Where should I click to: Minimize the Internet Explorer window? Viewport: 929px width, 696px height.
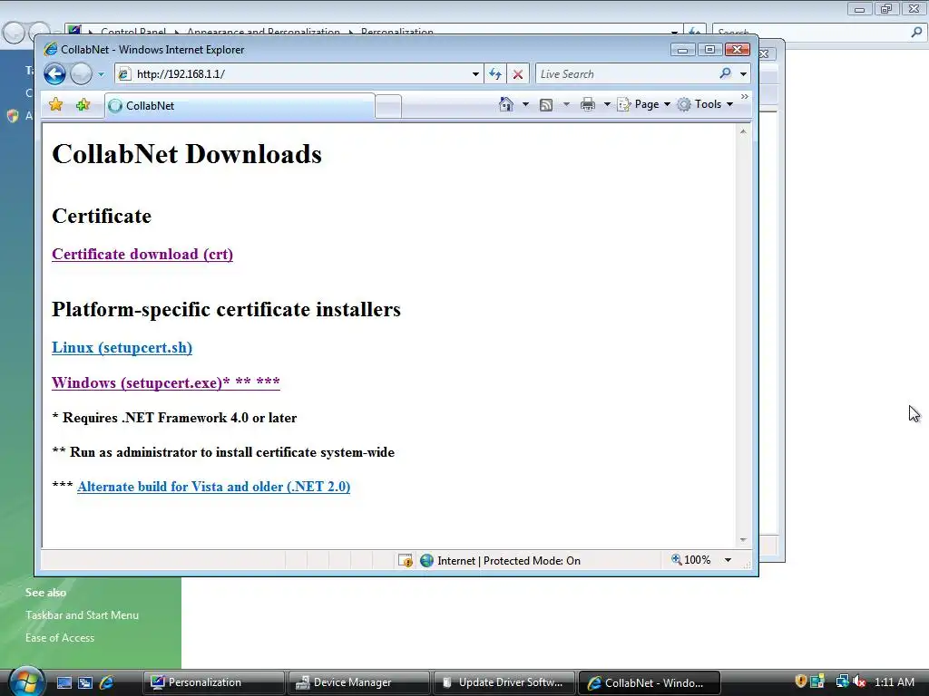(x=682, y=50)
